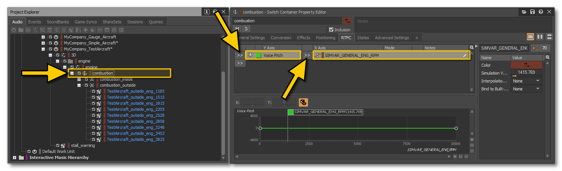This screenshot has height=171, width=562.
Task: Click the edit pencil icon on the SIMVAR_GENERAL_ENG_RPM row
Action: coord(465,55)
